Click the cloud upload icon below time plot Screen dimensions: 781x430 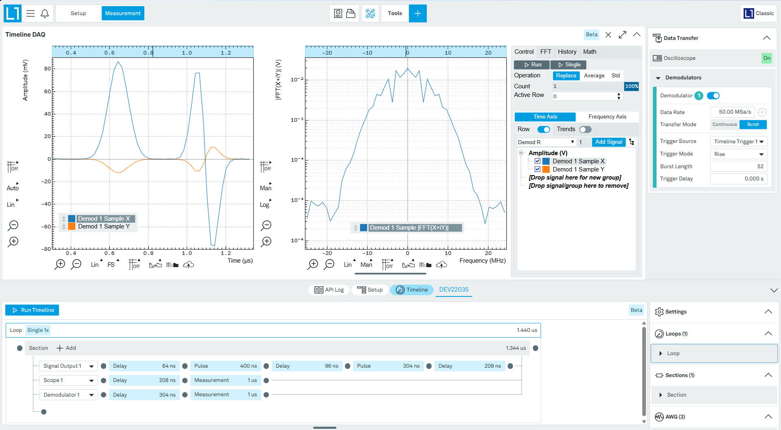pyautogui.click(x=188, y=265)
